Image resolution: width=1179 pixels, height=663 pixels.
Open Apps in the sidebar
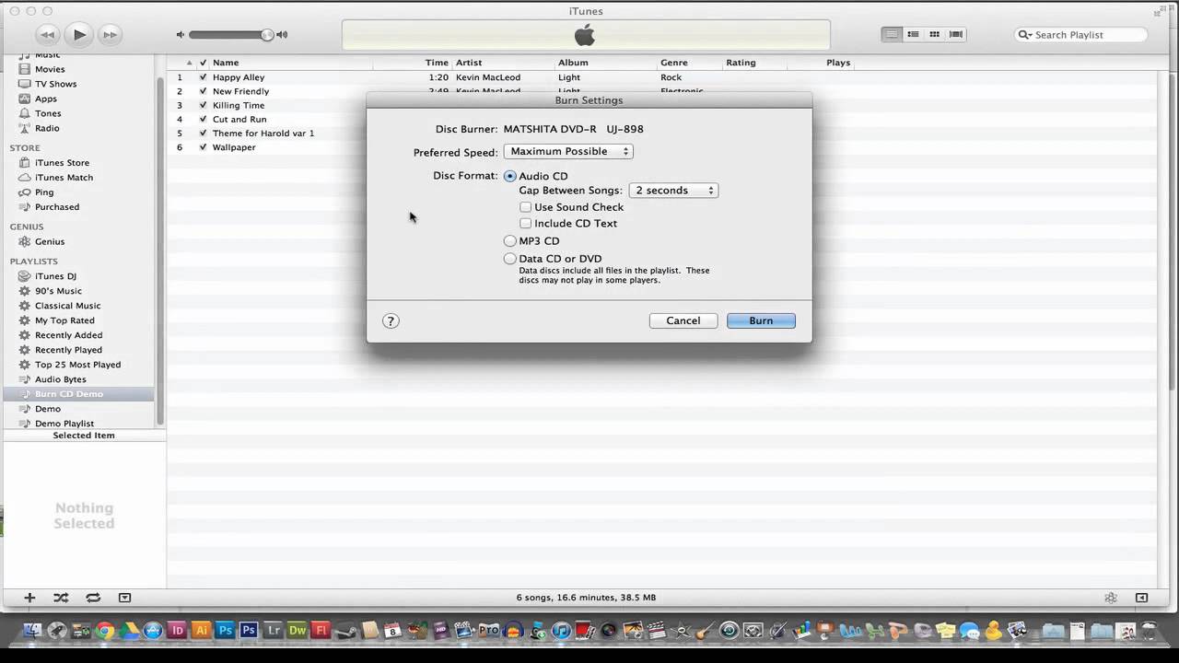(46, 99)
